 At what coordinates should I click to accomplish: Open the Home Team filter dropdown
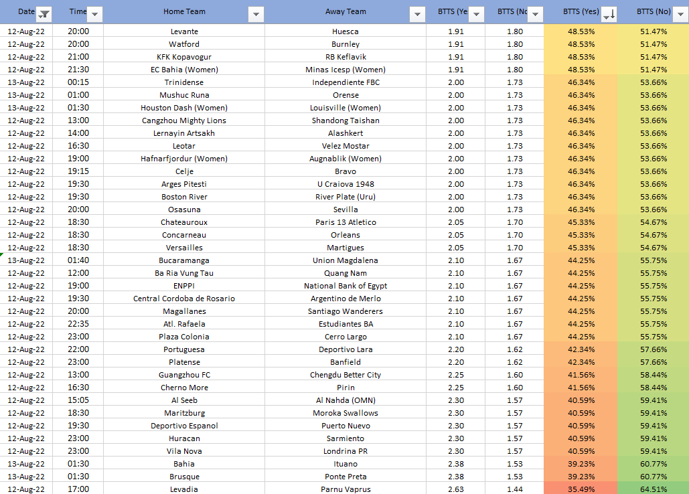pyautogui.click(x=256, y=15)
